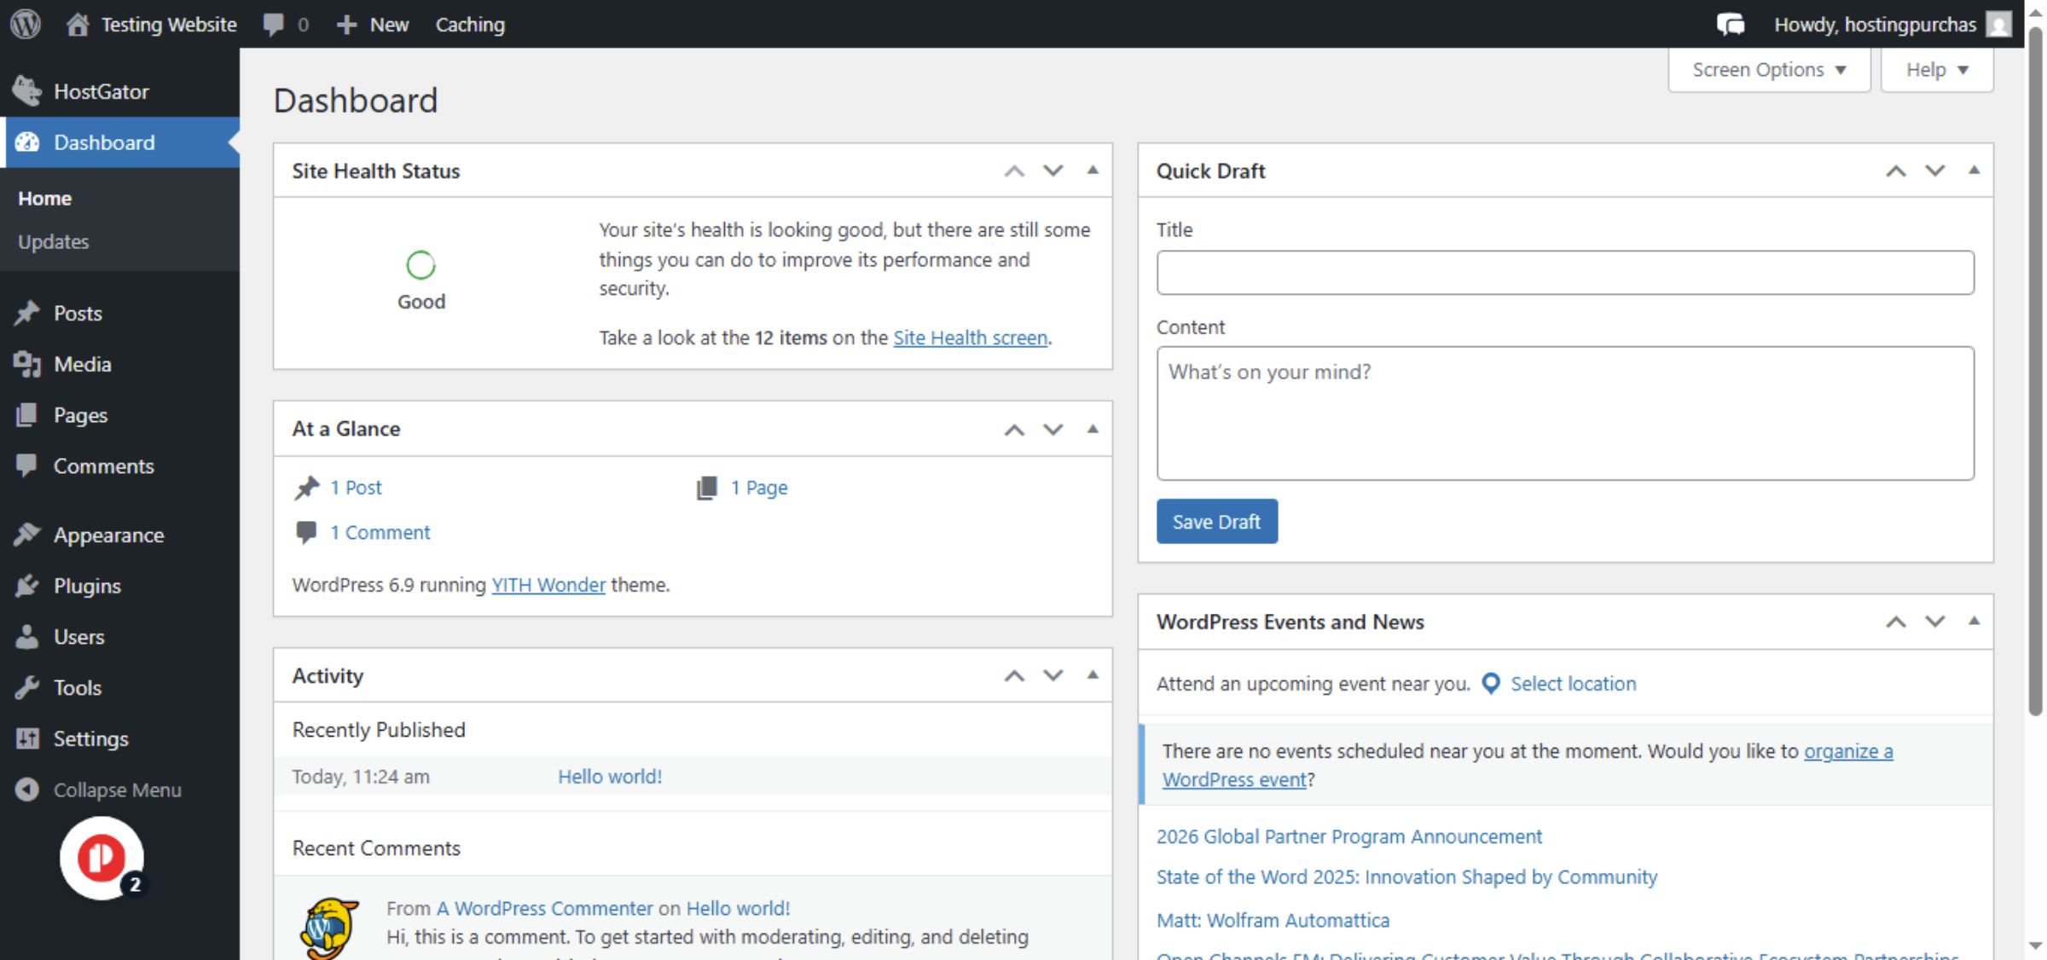This screenshot has height=960, width=2047.
Task: Open the Plugins icon in the sidebar
Action: coord(26,586)
